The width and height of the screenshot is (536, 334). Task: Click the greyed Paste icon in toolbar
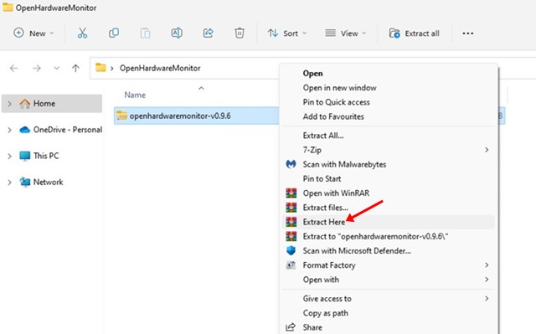145,33
